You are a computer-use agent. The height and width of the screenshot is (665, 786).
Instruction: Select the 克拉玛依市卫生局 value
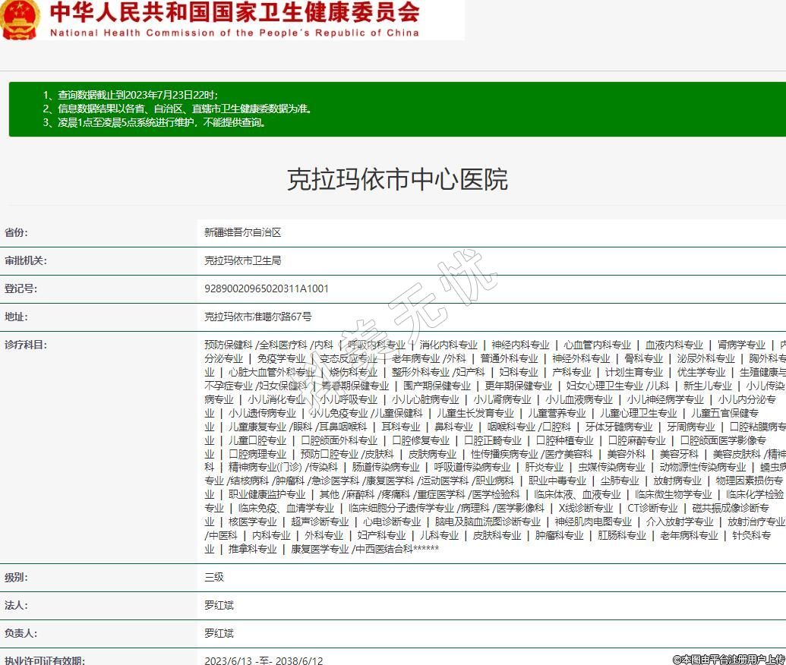[242, 261]
